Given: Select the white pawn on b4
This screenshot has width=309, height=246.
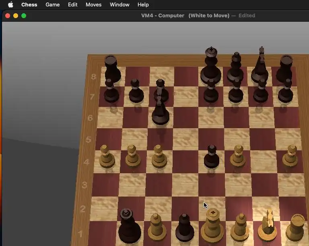Looking at the screenshot, I should [133, 156].
